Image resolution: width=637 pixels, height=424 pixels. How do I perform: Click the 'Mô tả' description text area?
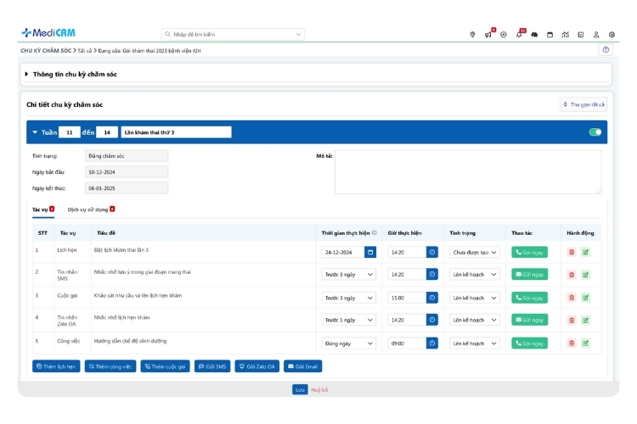(x=467, y=172)
